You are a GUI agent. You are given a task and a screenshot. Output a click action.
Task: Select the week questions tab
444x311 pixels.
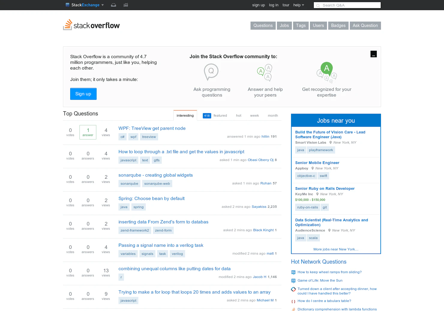(254, 115)
